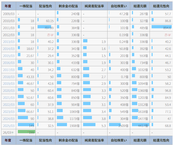The image size is (173, 145).
Task: Click the 2025/03 fiscal year label
Action: tap(9, 126)
